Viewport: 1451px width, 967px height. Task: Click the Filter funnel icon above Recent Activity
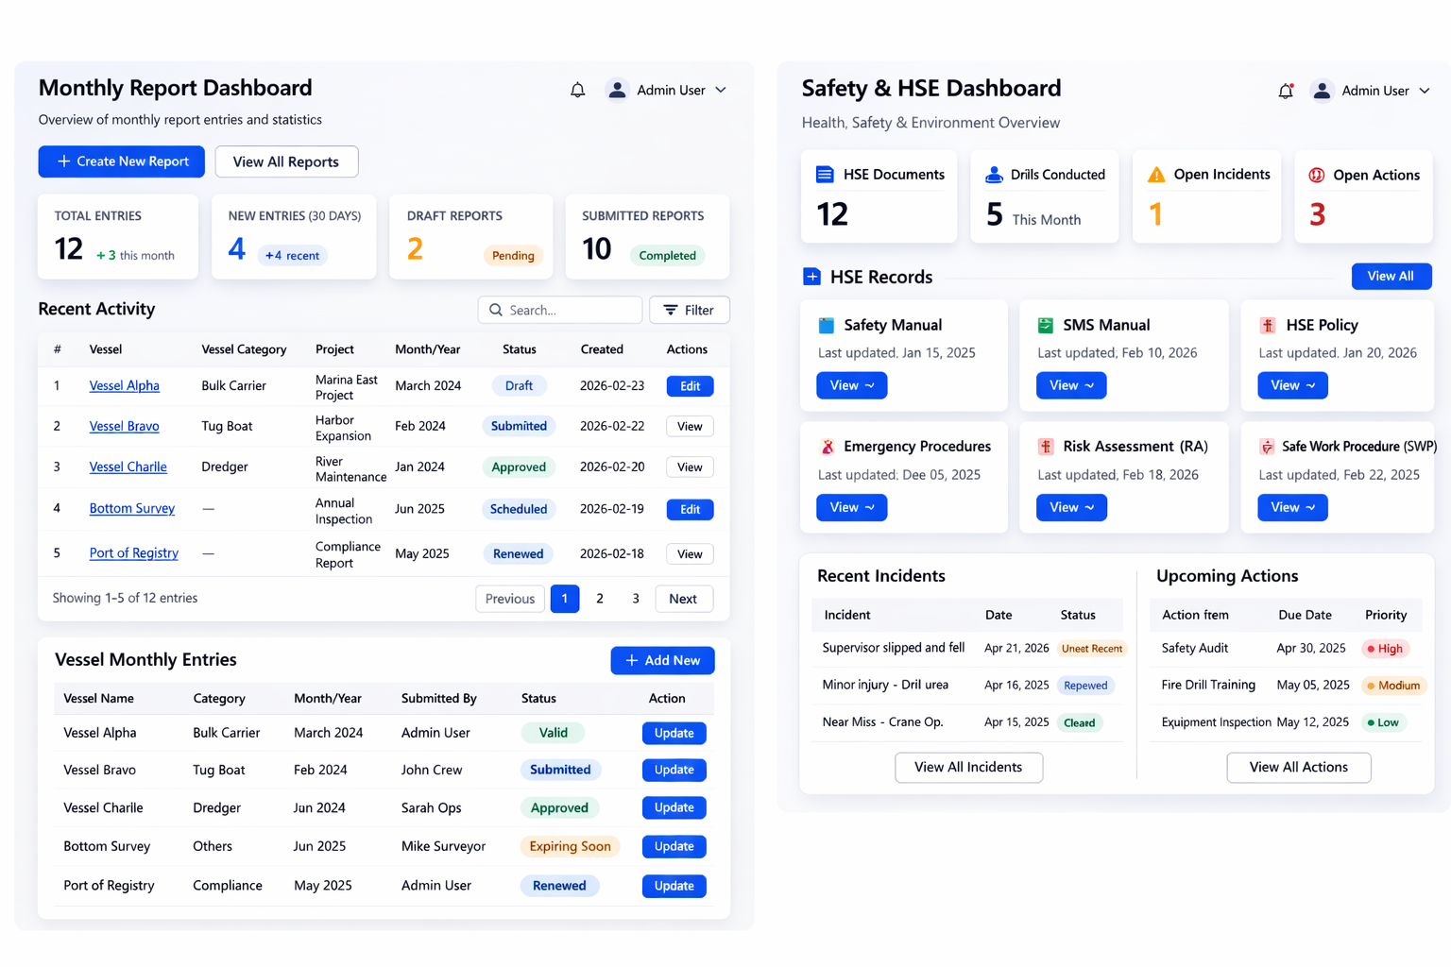tap(671, 310)
